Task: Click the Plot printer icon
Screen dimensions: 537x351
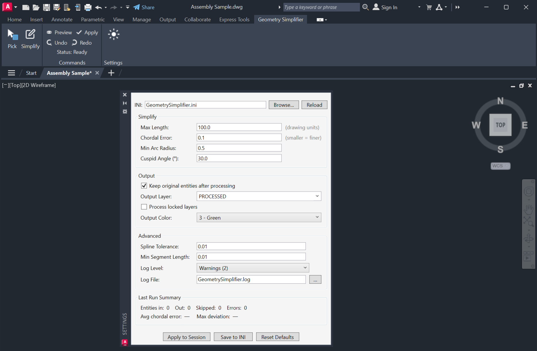Action: 88,7
